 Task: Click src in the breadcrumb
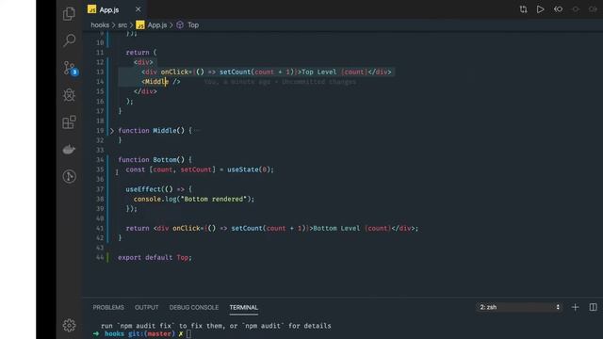click(122, 25)
